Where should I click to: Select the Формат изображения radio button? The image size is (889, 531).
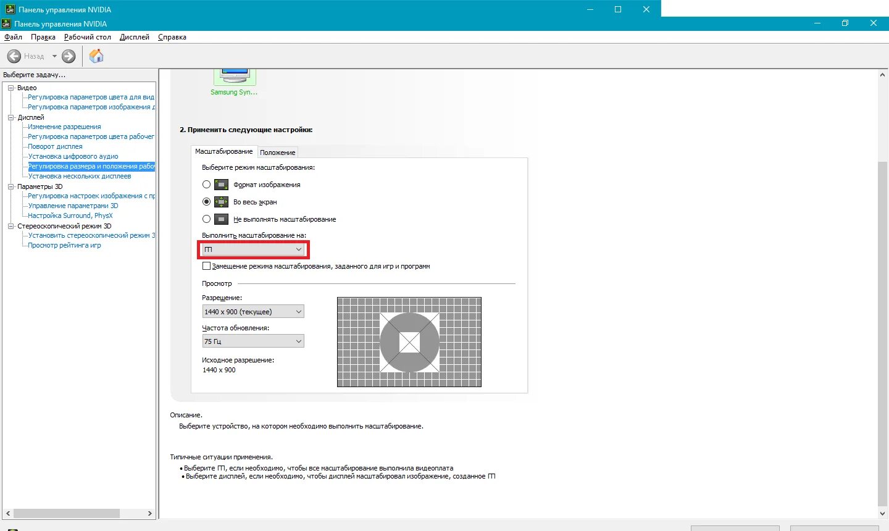206,185
